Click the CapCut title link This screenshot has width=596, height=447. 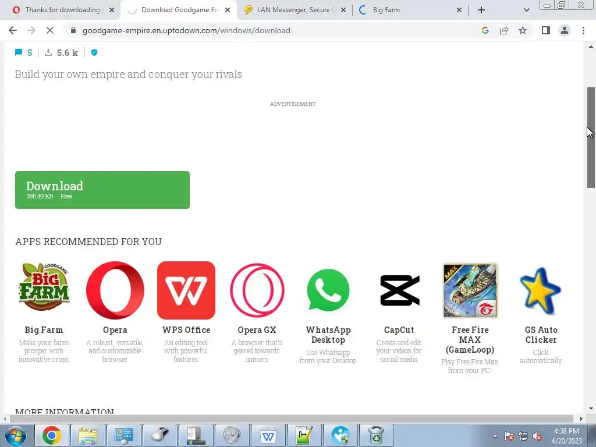coord(399,330)
